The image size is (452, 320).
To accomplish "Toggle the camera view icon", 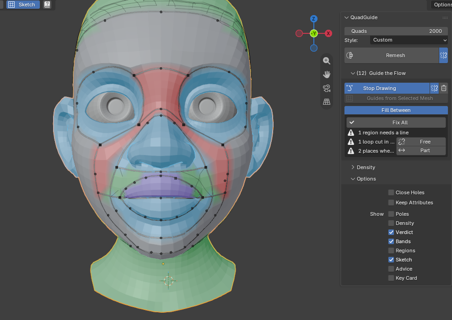I will 327,88.
